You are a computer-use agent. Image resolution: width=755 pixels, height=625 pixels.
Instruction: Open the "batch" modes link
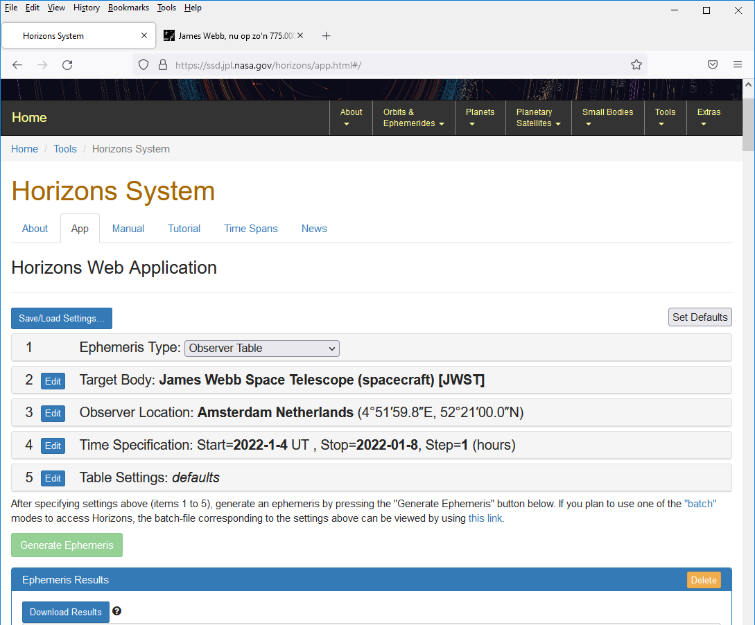point(700,504)
